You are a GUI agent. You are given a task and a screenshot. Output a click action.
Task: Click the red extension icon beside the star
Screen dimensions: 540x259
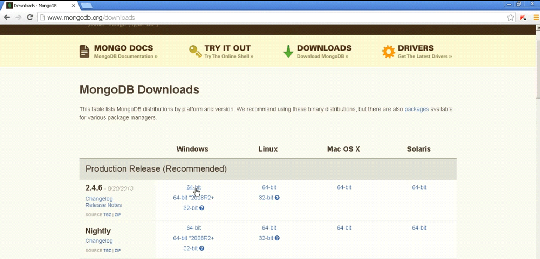[523, 17]
